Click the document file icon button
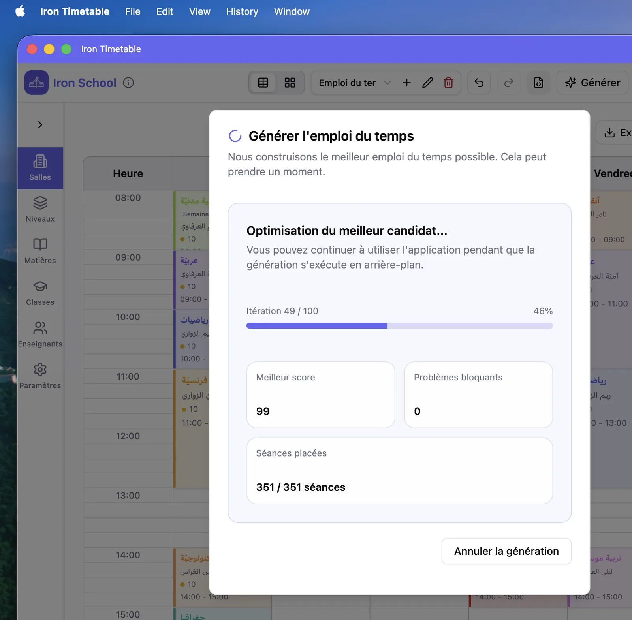 (x=538, y=83)
